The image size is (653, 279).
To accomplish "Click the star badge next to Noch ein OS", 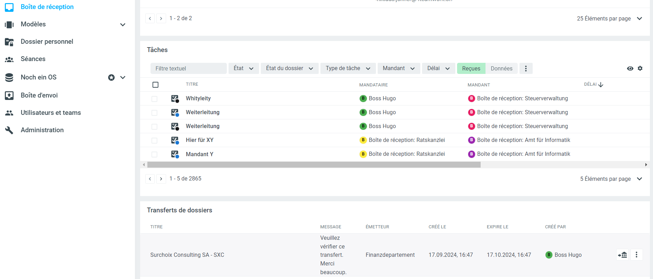I will pyautogui.click(x=111, y=77).
